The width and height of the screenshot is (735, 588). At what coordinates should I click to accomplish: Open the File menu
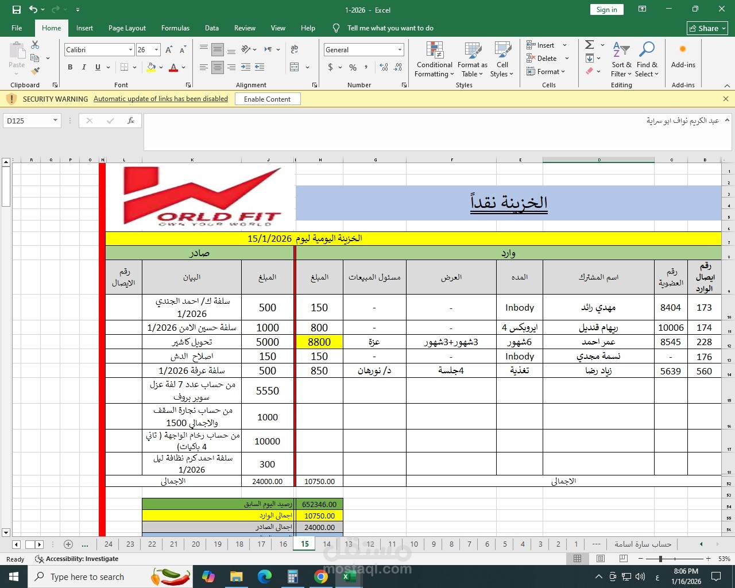click(x=17, y=28)
